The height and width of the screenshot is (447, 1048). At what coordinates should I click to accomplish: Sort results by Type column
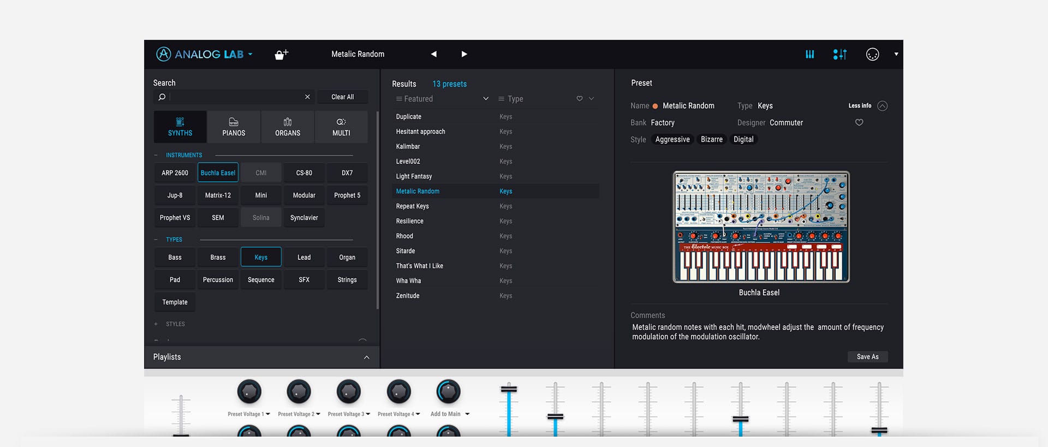point(511,99)
